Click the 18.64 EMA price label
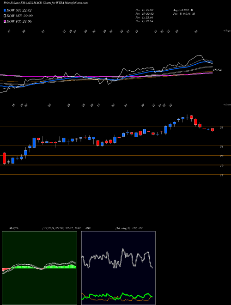The width and height of the screenshot is (231, 305). point(217,70)
